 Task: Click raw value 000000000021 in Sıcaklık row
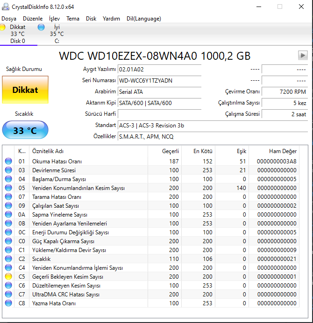[x=277, y=259]
